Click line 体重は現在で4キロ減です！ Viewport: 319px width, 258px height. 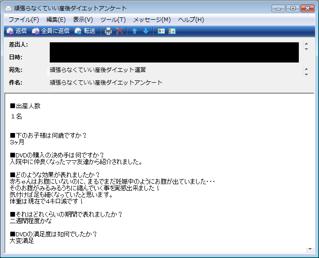point(46,201)
